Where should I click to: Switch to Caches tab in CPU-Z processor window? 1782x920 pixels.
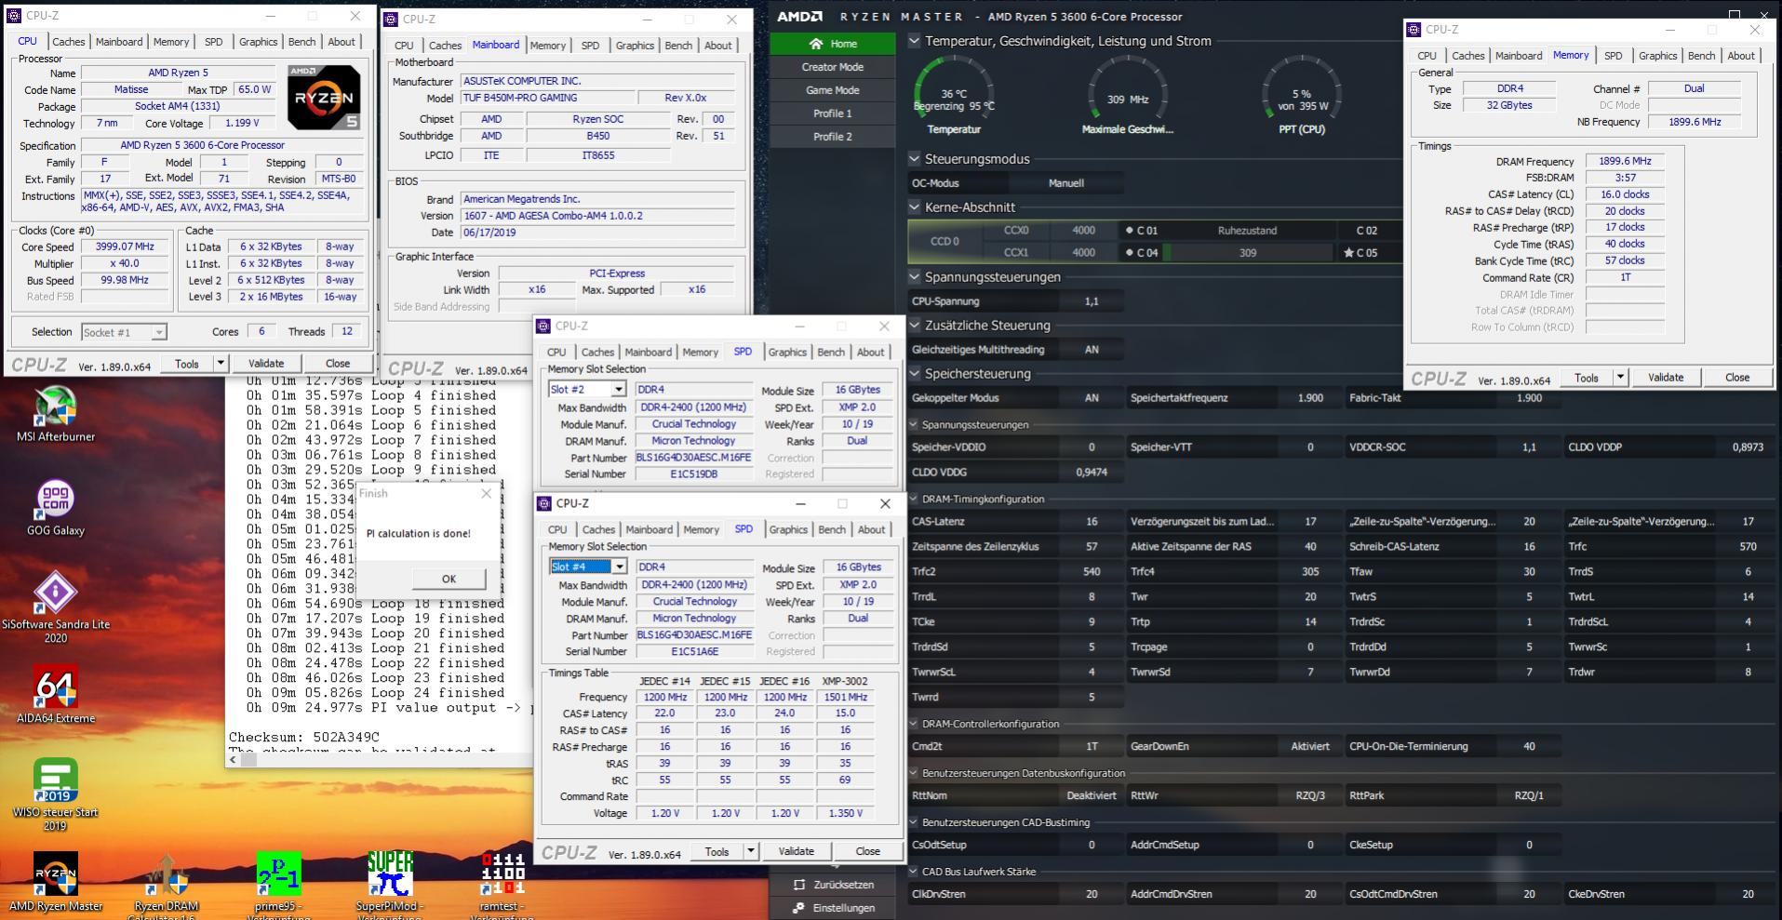pos(68,42)
